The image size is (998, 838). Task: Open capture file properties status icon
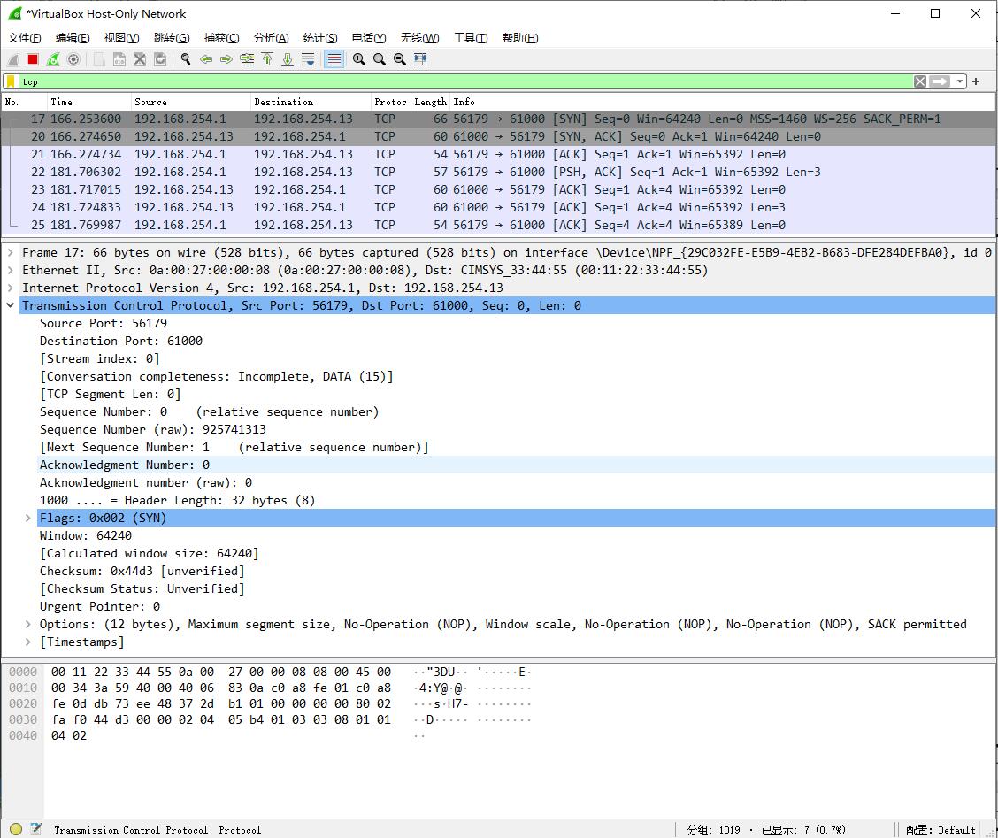(x=36, y=829)
